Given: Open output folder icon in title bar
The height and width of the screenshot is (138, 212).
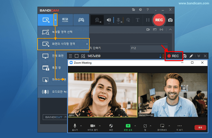Looking at the screenshot, I should point(134,10).
